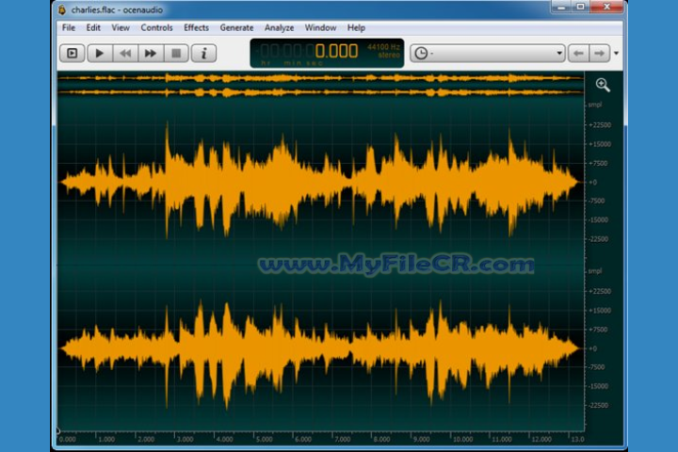Screen dimensions: 678x452
Task: Click the stop playback button
Action: click(176, 53)
